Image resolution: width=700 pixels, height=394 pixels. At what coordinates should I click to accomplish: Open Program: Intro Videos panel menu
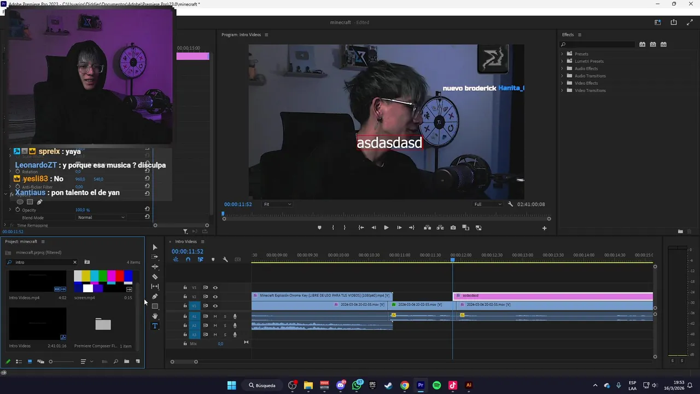[x=266, y=34]
